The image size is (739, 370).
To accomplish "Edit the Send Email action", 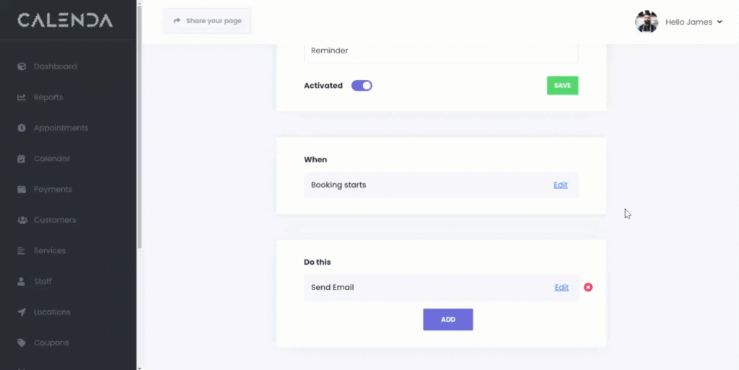I will click(x=561, y=288).
